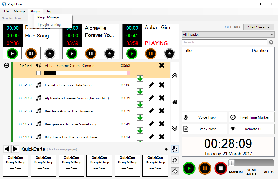278x179 pixels.
Task: Toggle green segue arrow after To Love Somebody
Action: 140,131
